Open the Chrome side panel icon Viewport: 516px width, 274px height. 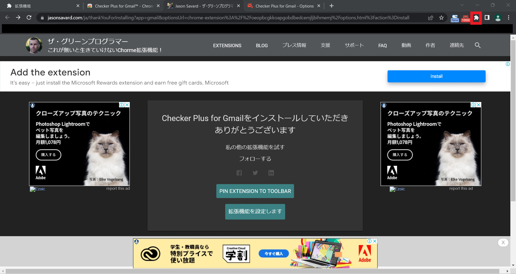[x=487, y=18]
